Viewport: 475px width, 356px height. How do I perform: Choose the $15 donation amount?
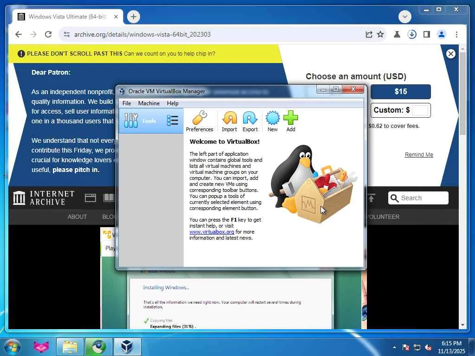(400, 91)
